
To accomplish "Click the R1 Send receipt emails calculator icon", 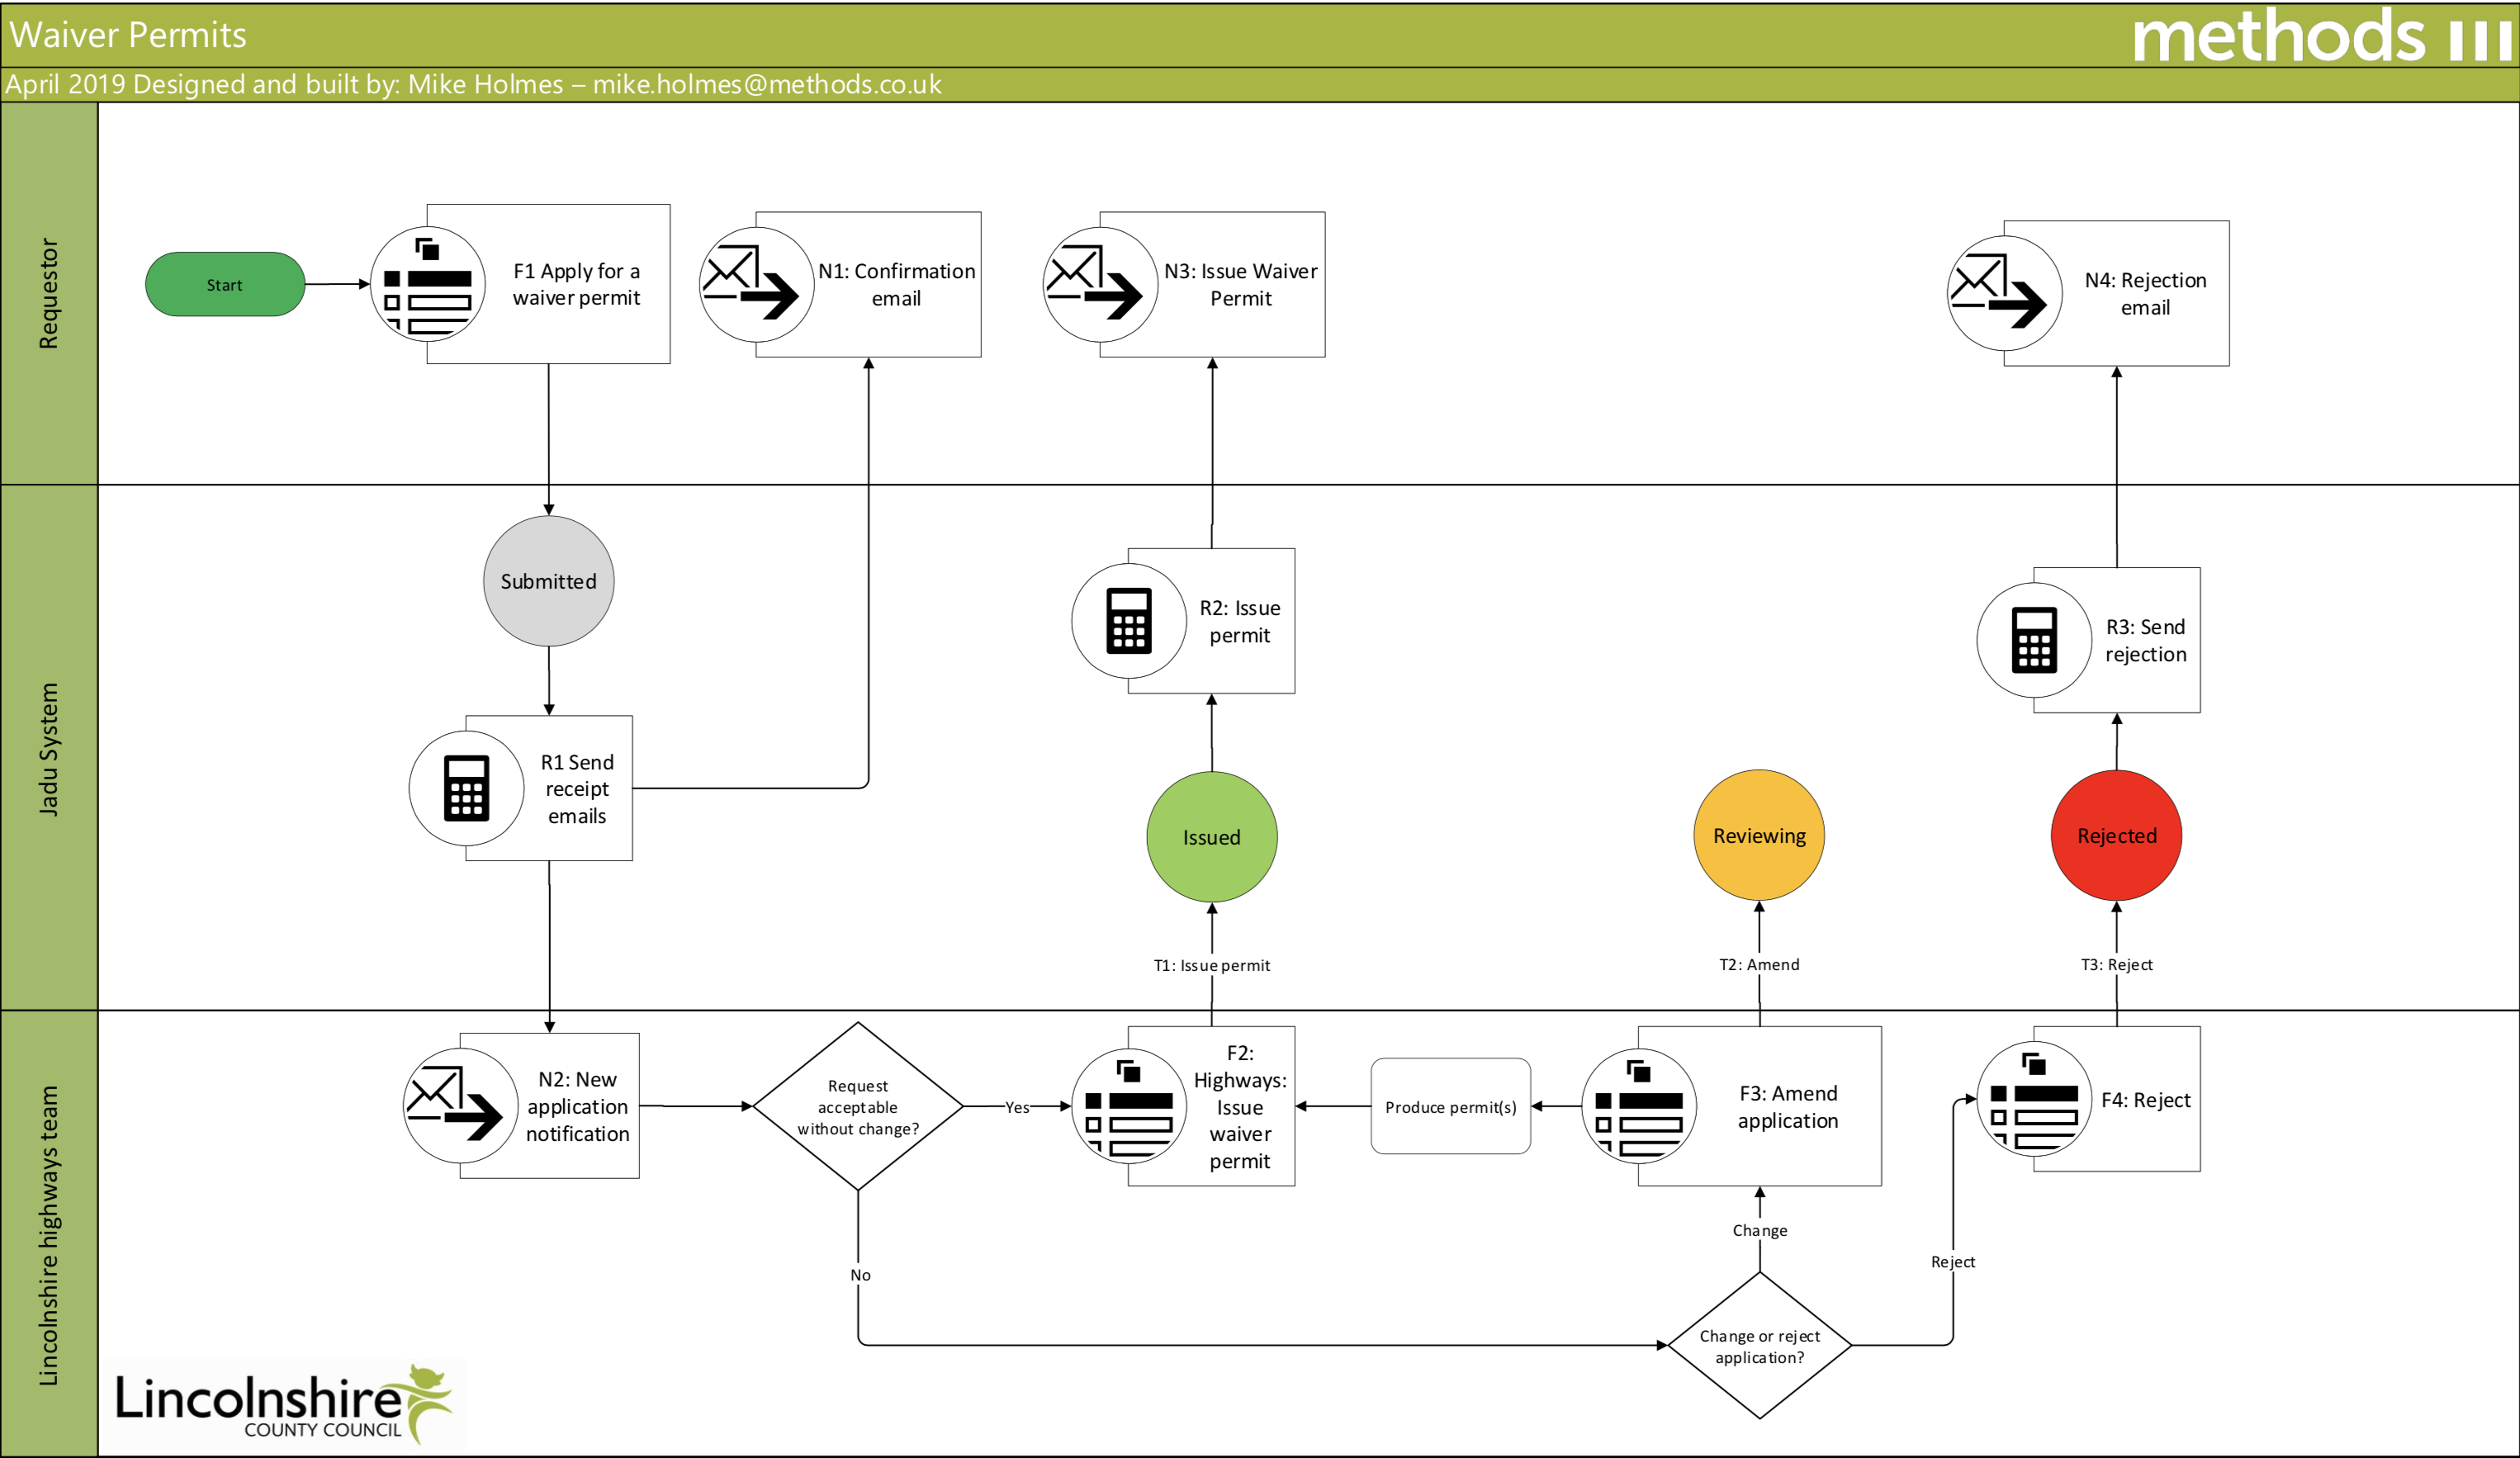I will click(x=466, y=788).
